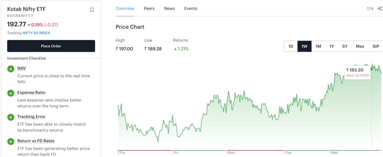Viewport: 383px width, 157px height.
Task: Switch chart to Max range
Action: click(x=360, y=46)
